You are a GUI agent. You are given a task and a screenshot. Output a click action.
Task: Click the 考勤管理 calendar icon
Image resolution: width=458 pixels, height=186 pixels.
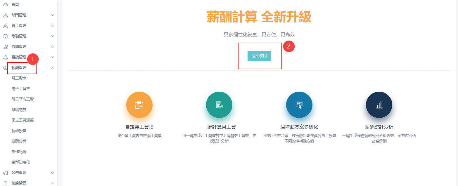[x=5, y=36]
